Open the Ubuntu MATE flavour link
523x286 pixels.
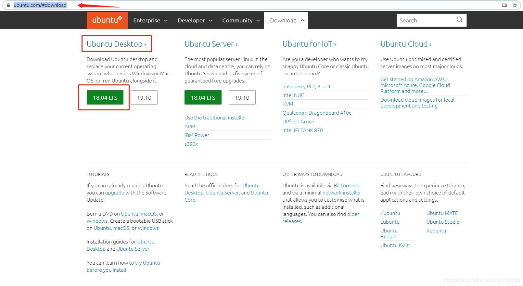[x=442, y=213]
